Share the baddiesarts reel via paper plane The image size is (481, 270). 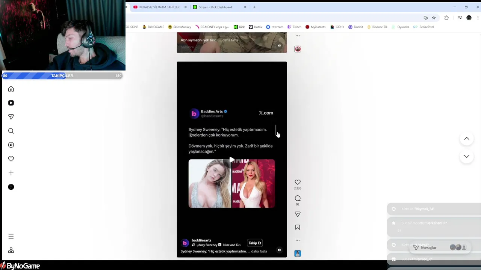tap(298, 214)
